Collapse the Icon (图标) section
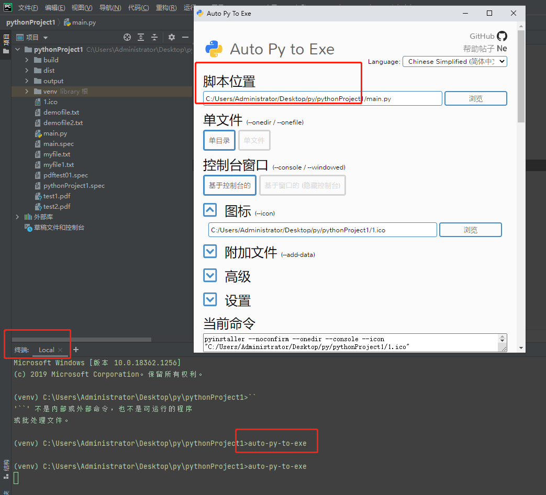This screenshot has height=495, width=546. click(x=210, y=210)
